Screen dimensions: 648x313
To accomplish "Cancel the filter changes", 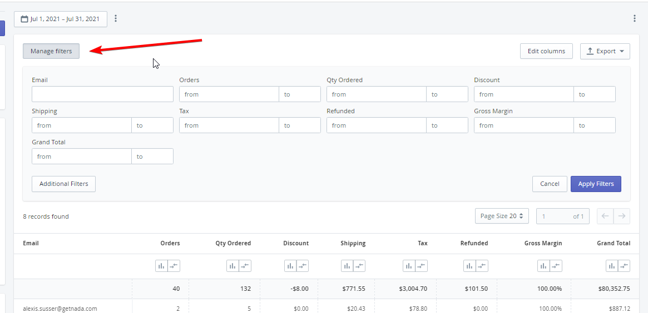I will click(x=550, y=184).
